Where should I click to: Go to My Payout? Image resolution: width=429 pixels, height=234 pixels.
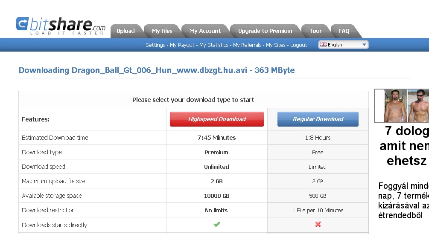click(182, 45)
